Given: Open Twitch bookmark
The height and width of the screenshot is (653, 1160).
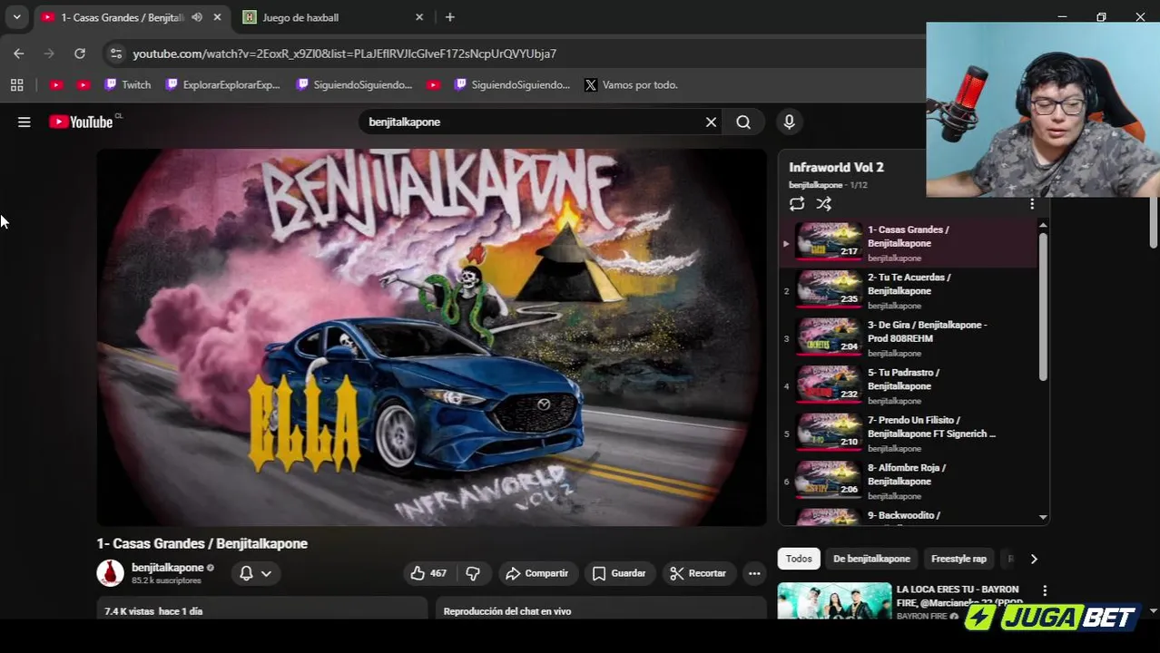Looking at the screenshot, I should coord(127,84).
